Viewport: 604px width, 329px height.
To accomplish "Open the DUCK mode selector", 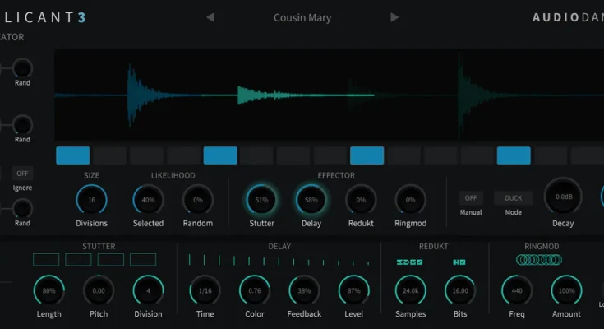I will tap(513, 198).
